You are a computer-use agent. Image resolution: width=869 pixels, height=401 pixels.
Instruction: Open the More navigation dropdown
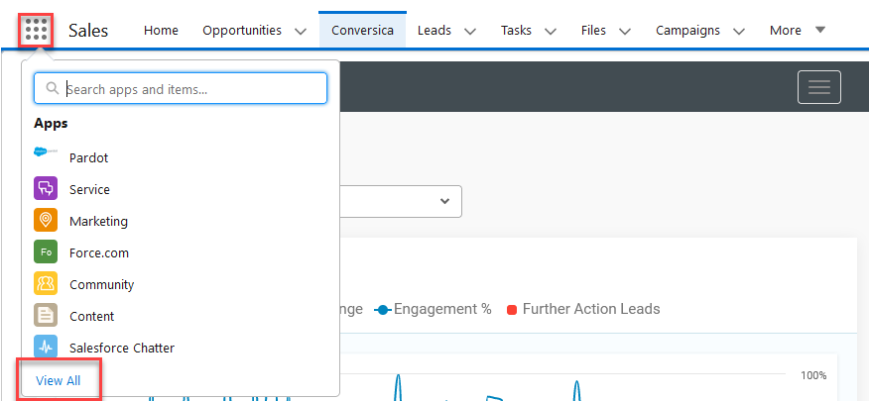tap(798, 31)
